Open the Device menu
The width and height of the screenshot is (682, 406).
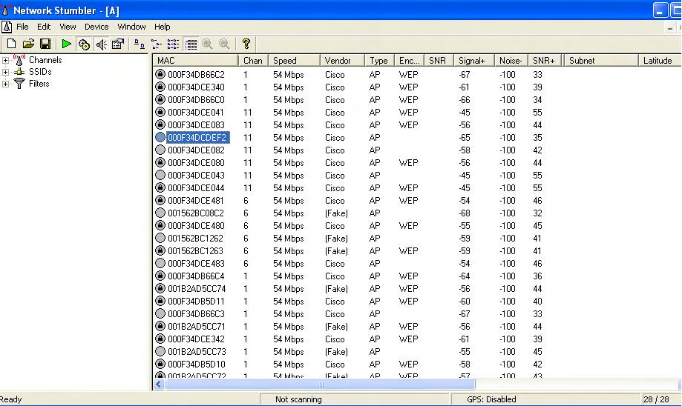96,27
